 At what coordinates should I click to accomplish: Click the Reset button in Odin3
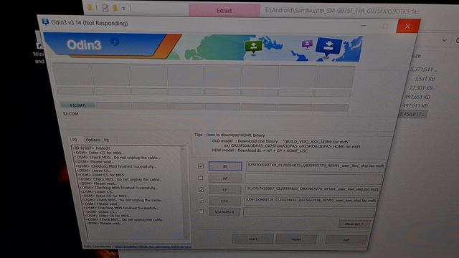click(296, 239)
